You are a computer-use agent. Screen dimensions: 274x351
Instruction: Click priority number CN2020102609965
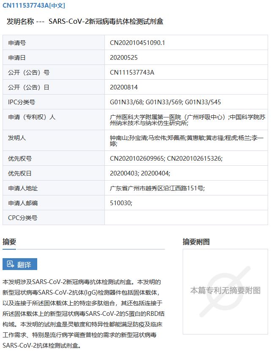tap(137, 158)
